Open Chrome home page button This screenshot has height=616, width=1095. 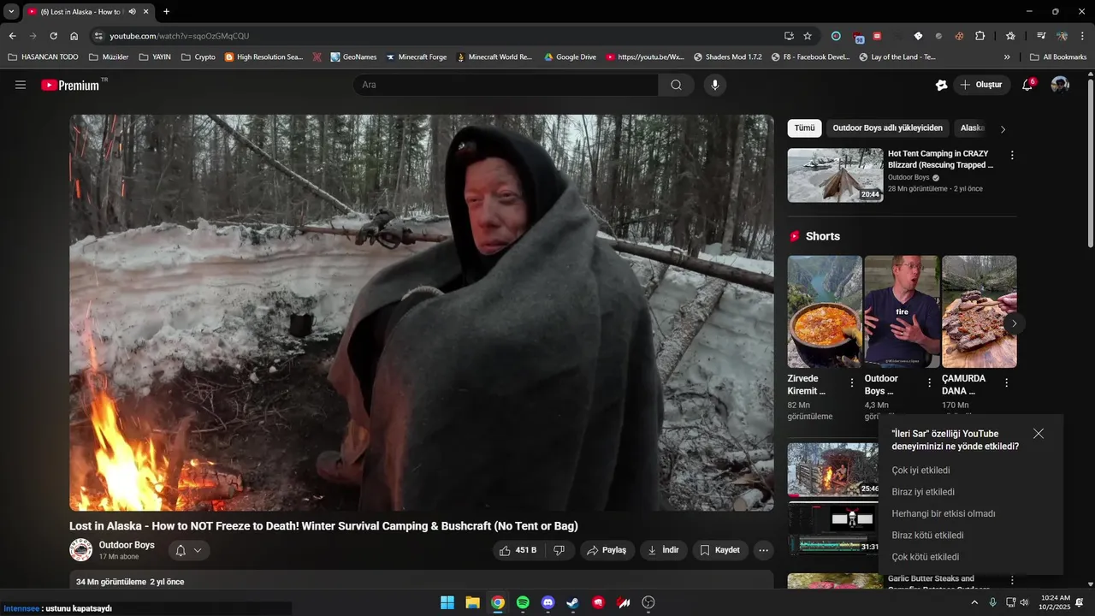(x=74, y=36)
